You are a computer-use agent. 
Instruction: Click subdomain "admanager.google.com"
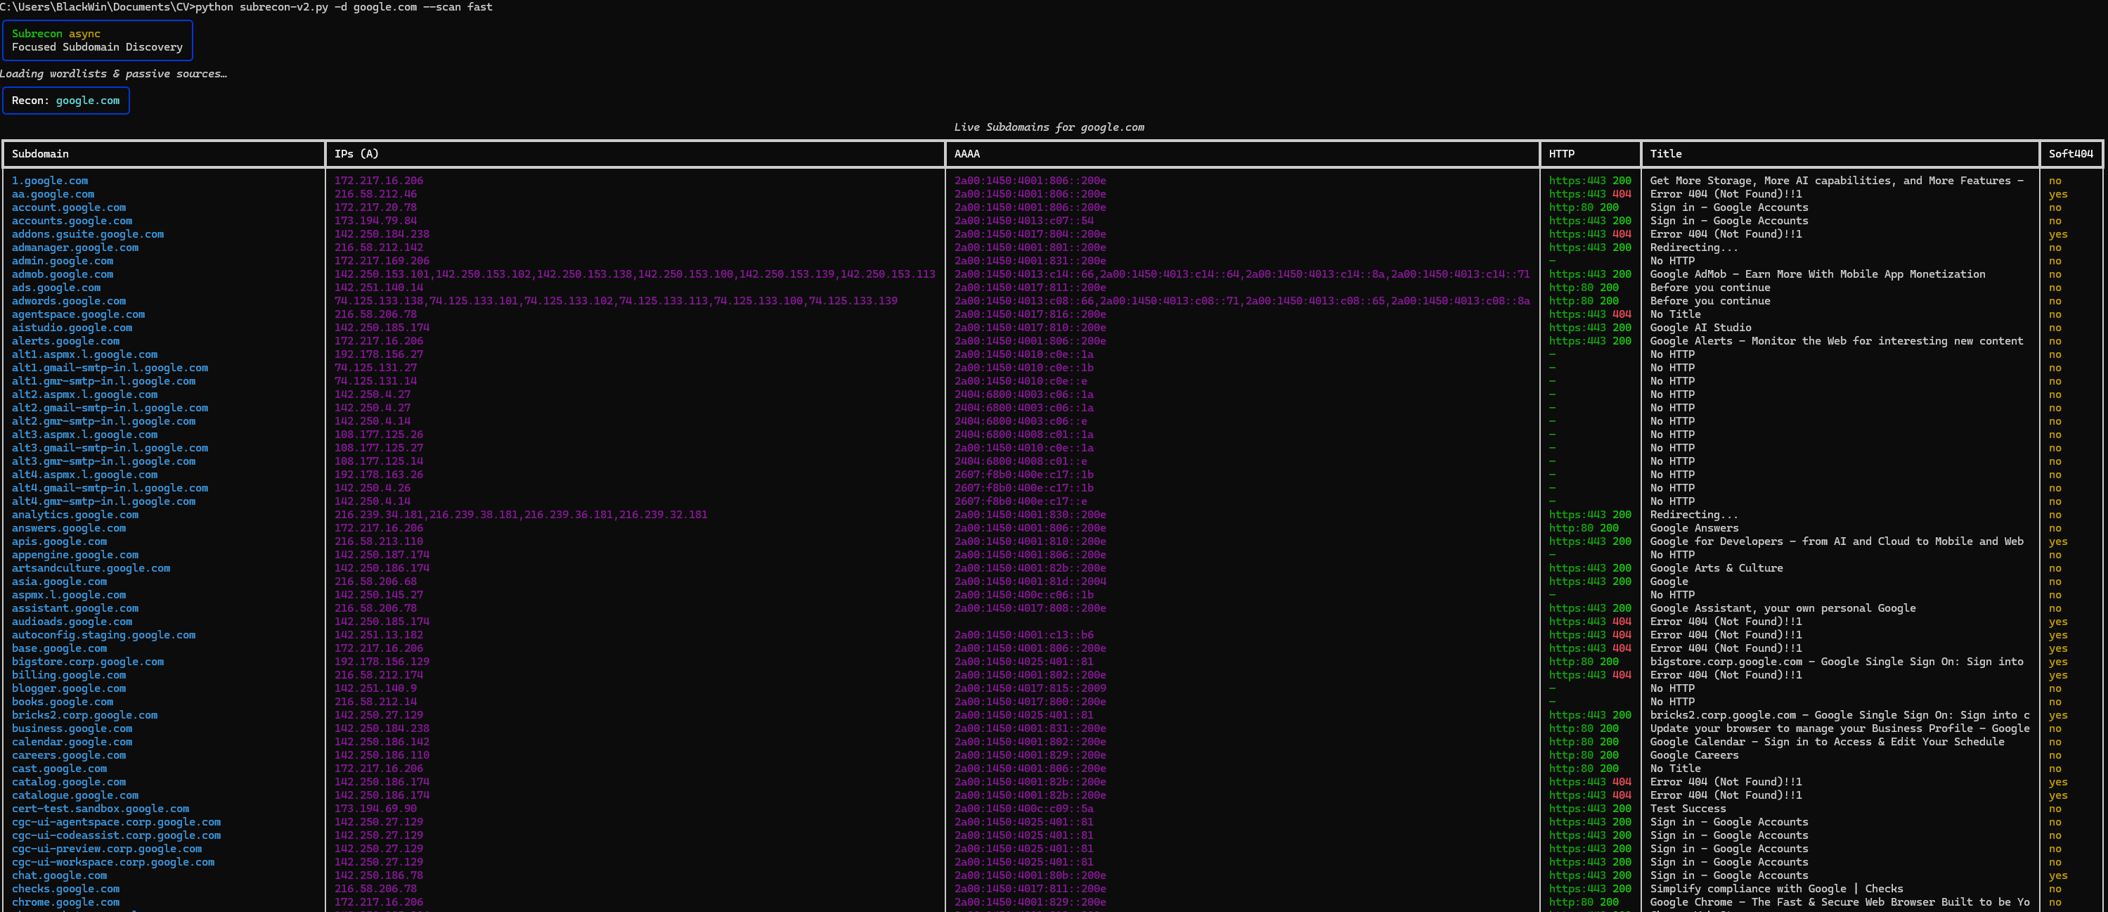point(75,248)
